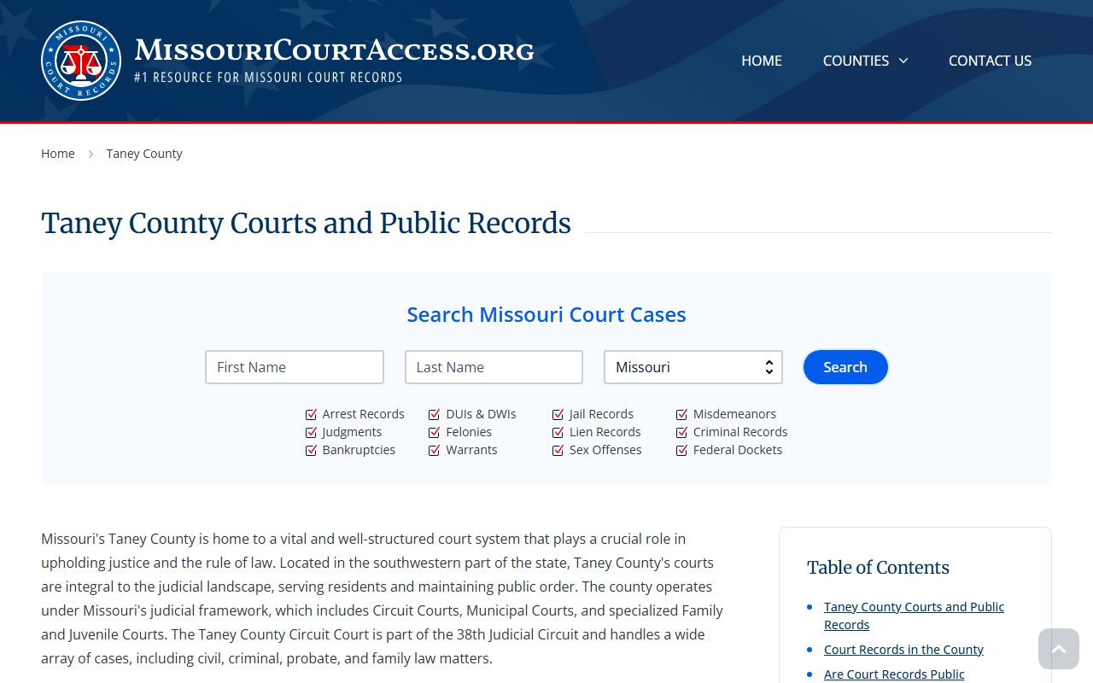Click the Bankruptcies checkmark icon
1093x683 pixels.
click(312, 450)
